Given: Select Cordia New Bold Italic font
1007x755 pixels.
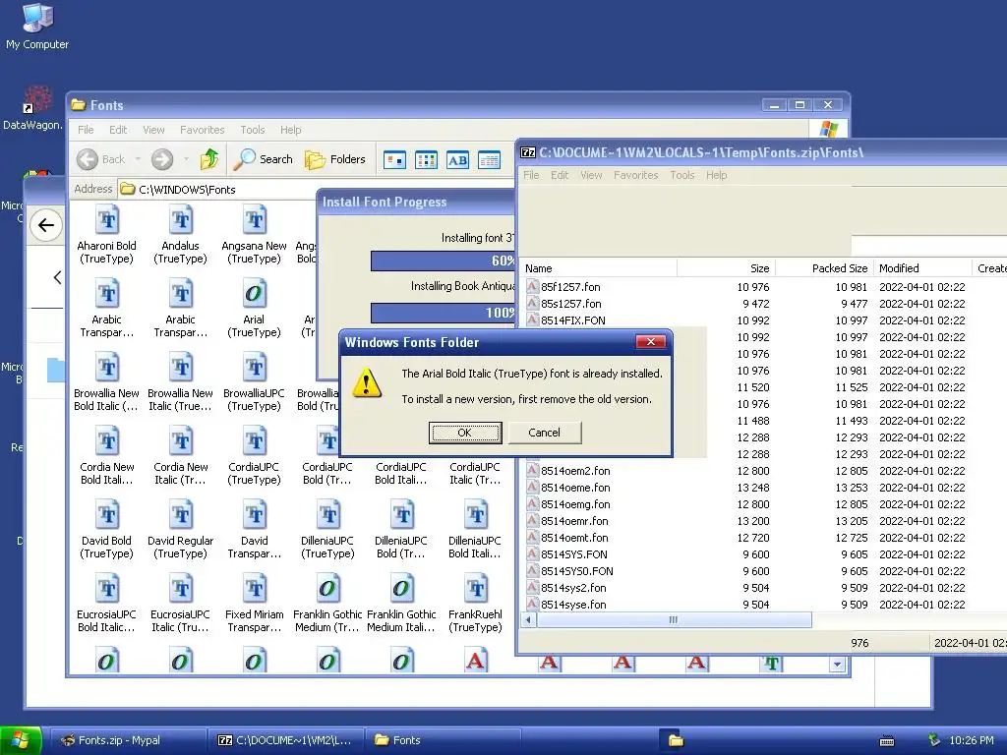Looking at the screenshot, I should tap(106, 441).
